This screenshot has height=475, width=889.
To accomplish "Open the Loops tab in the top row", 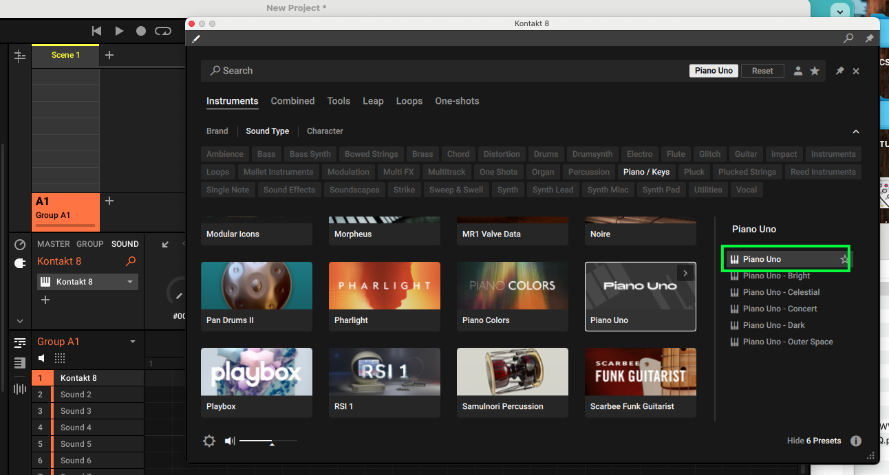I will (409, 101).
